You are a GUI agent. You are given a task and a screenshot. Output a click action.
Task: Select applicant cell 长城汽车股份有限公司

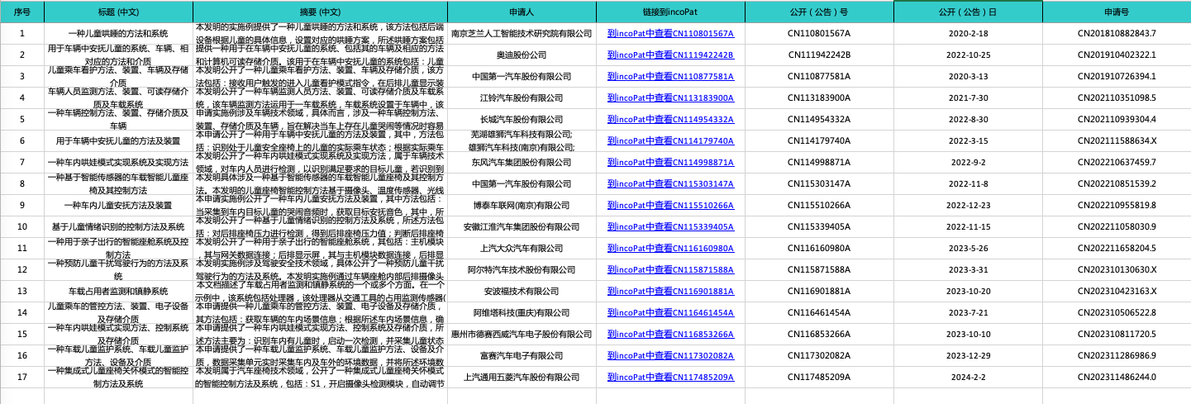pos(522,120)
